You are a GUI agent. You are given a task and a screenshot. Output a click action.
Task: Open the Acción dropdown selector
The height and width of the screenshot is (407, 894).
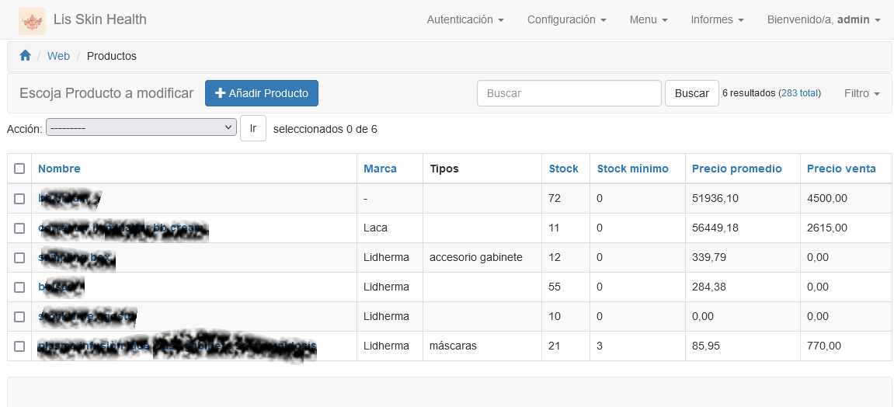tap(141, 127)
